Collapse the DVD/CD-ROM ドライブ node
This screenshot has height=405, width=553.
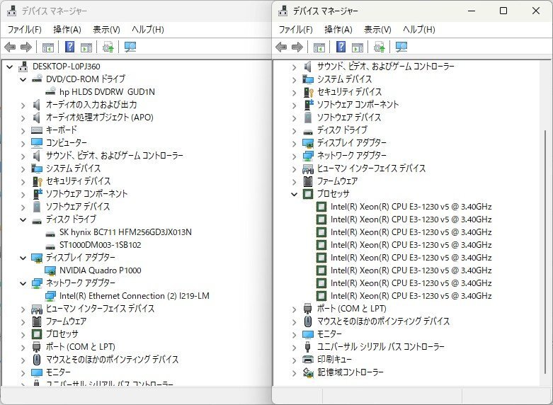tap(23, 79)
